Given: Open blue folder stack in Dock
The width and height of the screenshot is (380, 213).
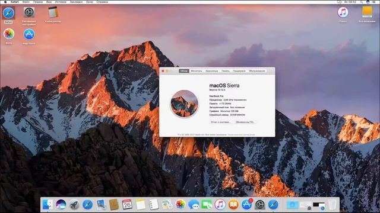Looking at the screenshot, I should coord(292,205).
